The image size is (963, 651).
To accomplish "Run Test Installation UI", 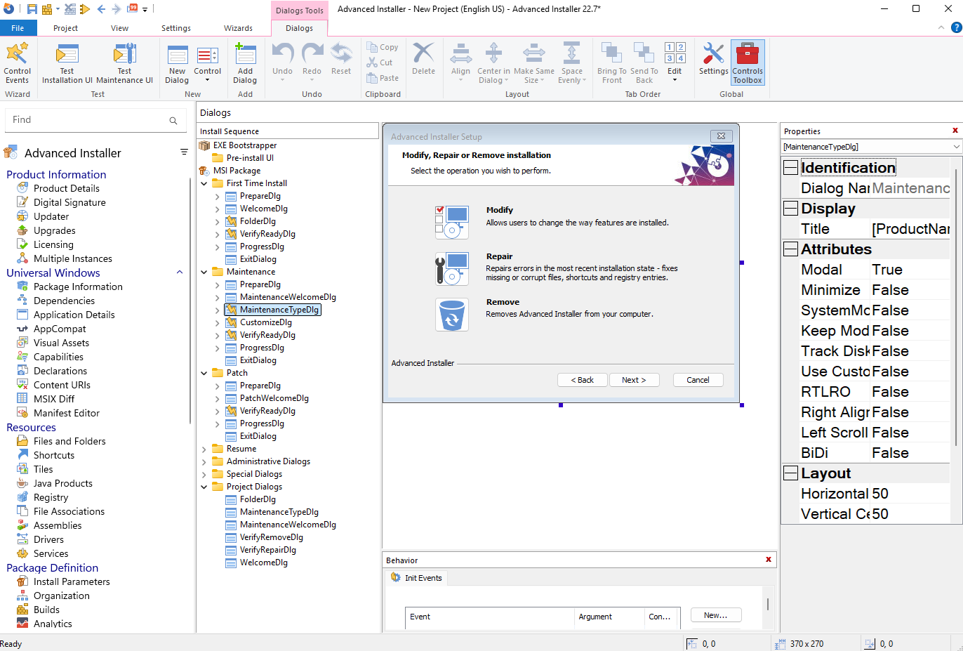I will click(x=67, y=63).
